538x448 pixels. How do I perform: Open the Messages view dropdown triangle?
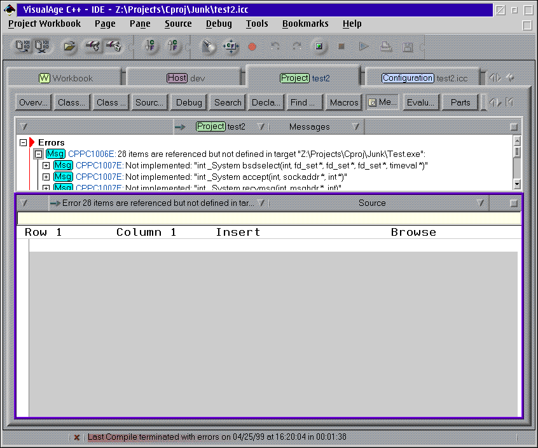(356, 127)
